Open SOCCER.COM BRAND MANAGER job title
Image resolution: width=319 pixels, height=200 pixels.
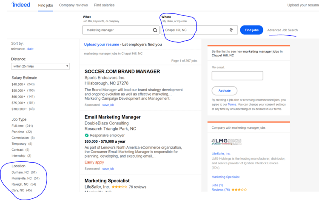[x=122, y=71]
